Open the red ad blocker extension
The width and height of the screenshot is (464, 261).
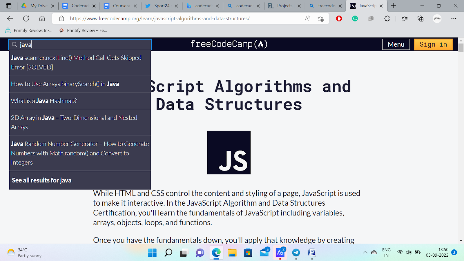[339, 19]
